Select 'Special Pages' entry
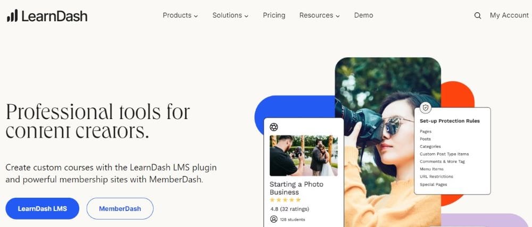Screen dimensions: 532x227 pyautogui.click(x=433, y=184)
